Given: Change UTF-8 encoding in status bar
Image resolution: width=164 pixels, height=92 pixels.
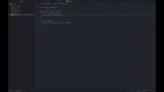Looking at the screenshot, I should point(133,91).
